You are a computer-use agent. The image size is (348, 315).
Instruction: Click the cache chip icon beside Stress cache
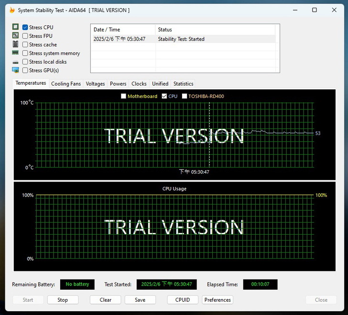16,44
